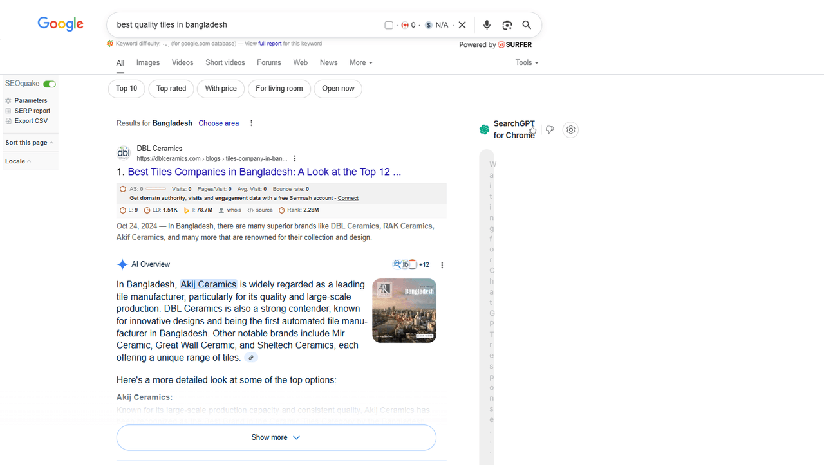Open the whois lookup link

(230, 210)
